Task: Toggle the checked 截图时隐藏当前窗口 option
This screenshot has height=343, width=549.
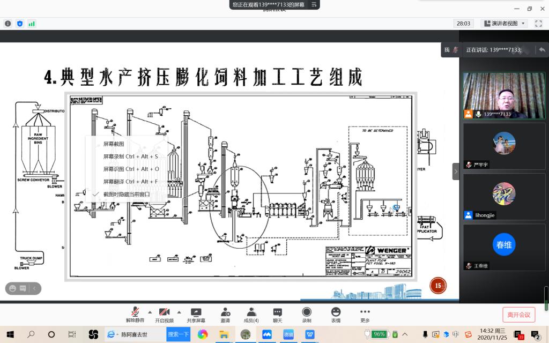Action: (127, 193)
